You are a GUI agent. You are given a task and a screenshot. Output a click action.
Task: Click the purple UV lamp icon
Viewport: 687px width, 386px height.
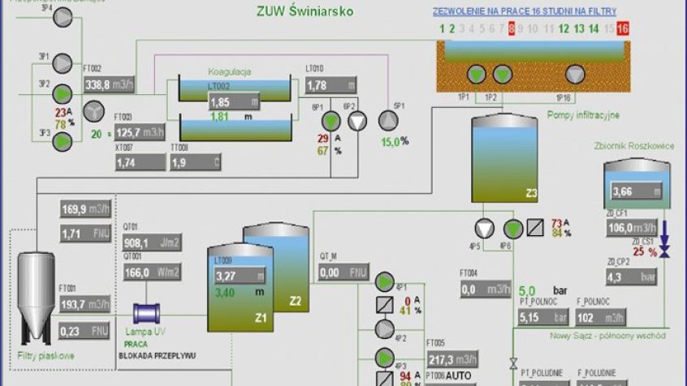(x=146, y=314)
